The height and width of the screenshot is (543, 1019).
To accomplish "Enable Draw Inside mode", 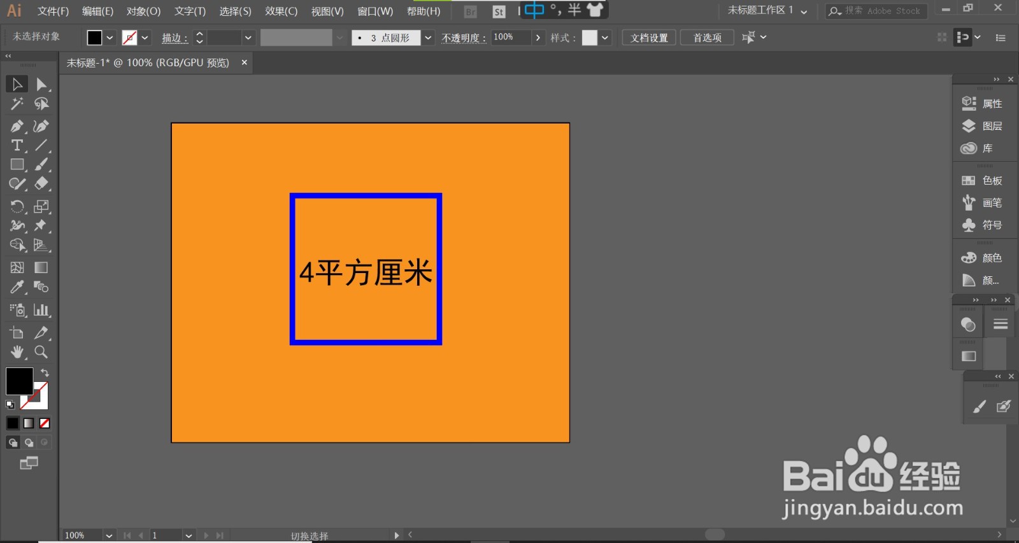I will [44, 442].
